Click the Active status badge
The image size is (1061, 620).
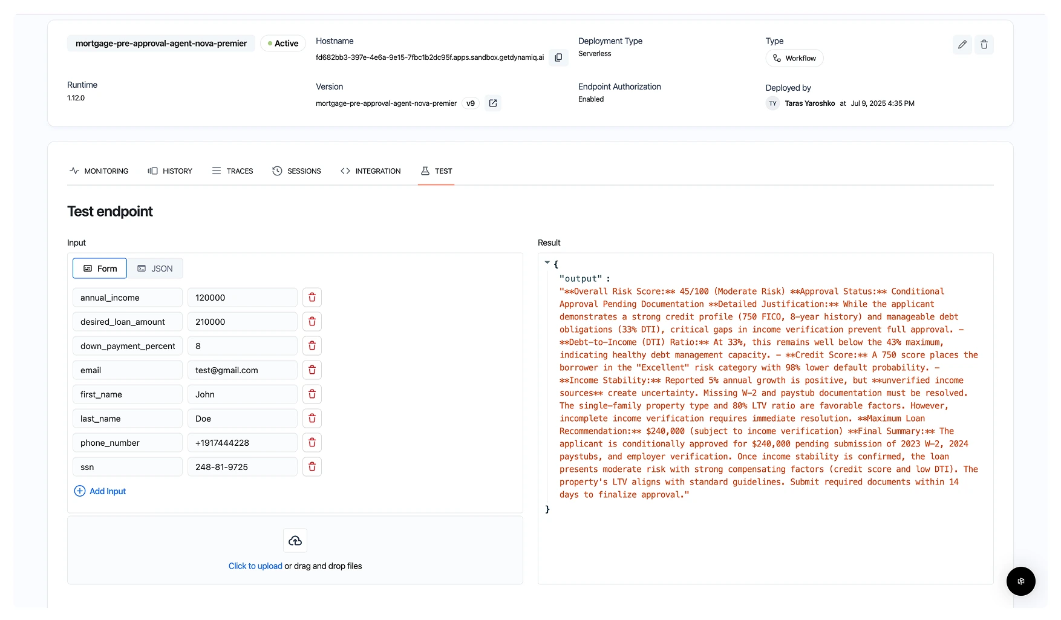(x=283, y=44)
